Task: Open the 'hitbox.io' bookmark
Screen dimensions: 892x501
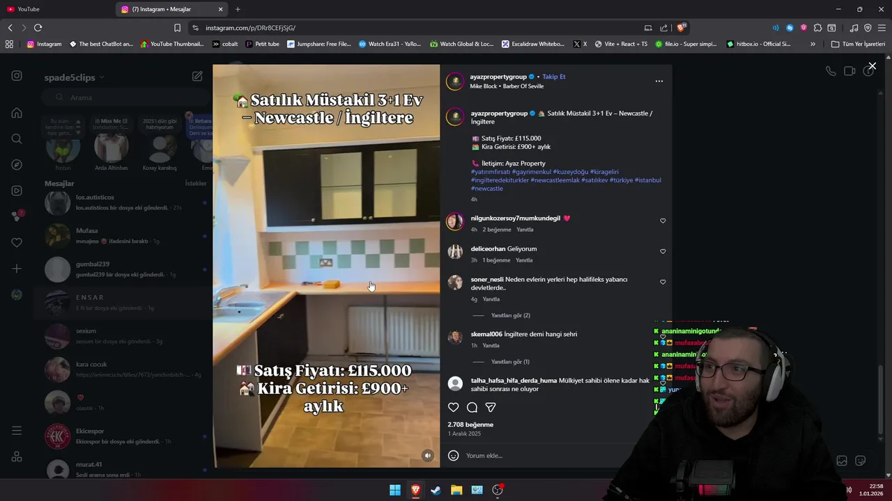Action: point(759,44)
